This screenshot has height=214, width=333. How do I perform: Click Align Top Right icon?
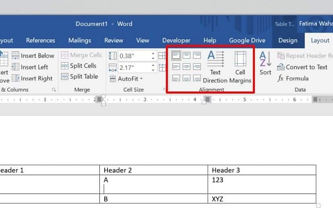197,55
